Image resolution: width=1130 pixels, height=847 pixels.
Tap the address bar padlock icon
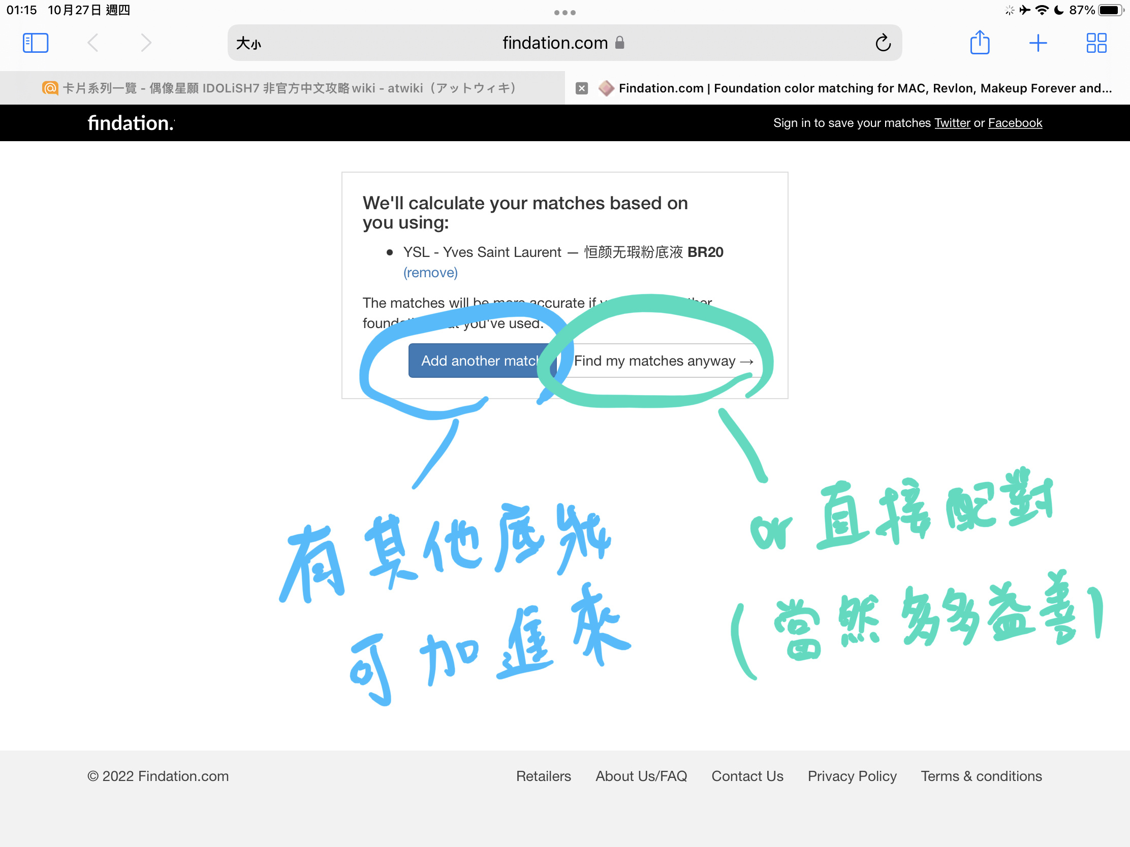[x=619, y=42]
